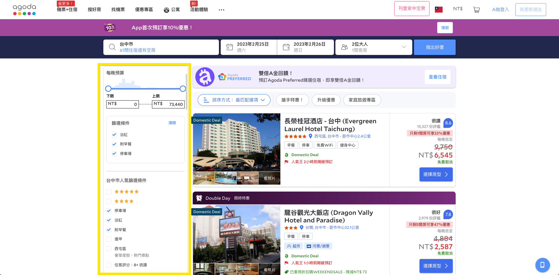This screenshot has height=275, width=559.
Task: Click the floating mobile phone app button
Action: [542, 265]
